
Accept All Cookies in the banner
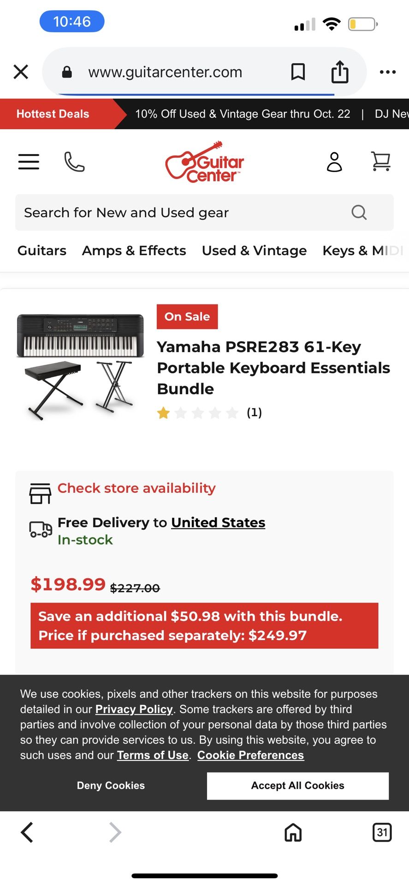[x=297, y=785]
